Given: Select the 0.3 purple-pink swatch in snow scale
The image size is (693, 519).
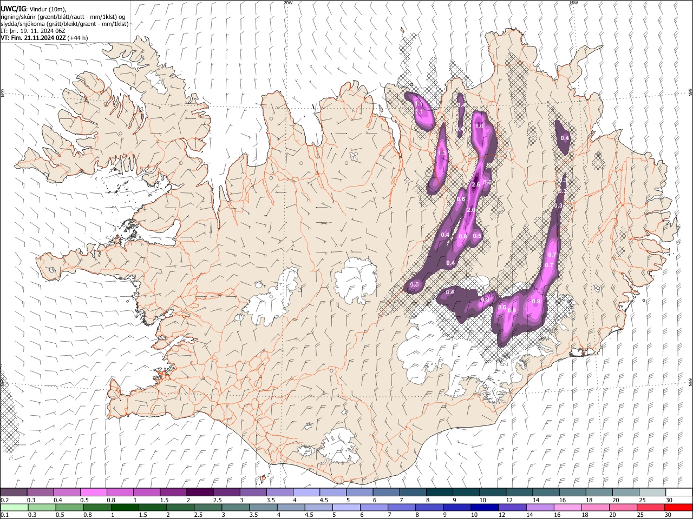Looking at the screenshot, I should [x=41, y=492].
